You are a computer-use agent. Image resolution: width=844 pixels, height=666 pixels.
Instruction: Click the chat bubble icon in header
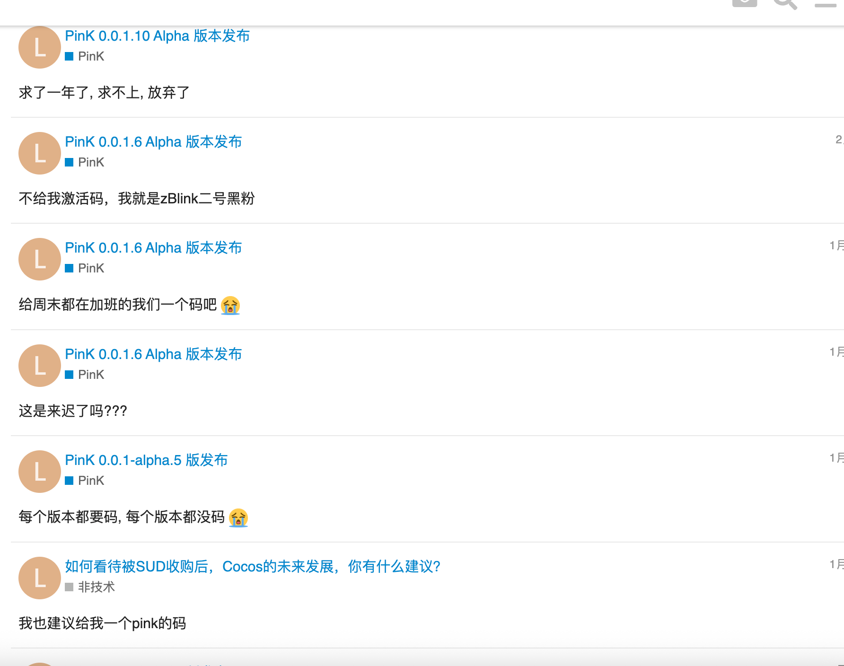pyautogui.click(x=745, y=3)
